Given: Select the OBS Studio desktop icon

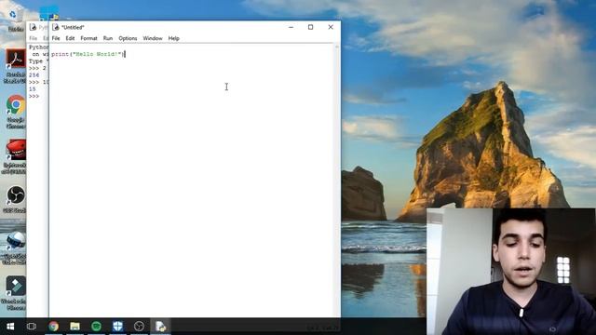Looking at the screenshot, I should (x=15, y=199).
